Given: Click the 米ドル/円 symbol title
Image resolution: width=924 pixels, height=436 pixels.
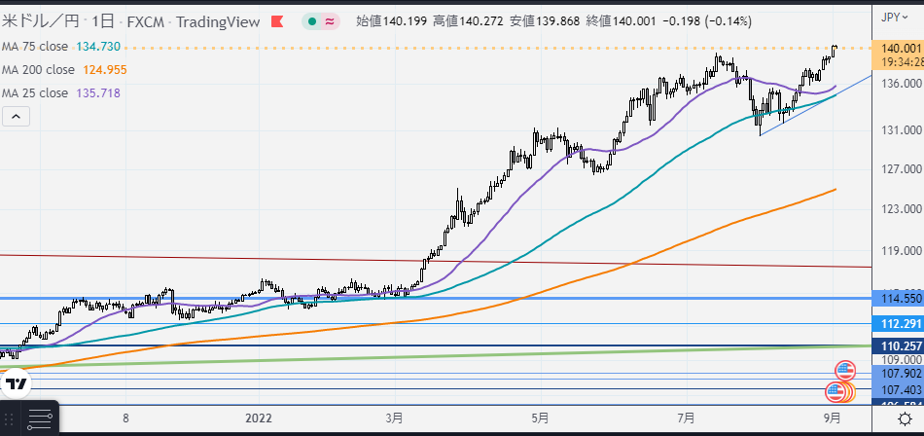Looking at the screenshot, I should (39, 21).
